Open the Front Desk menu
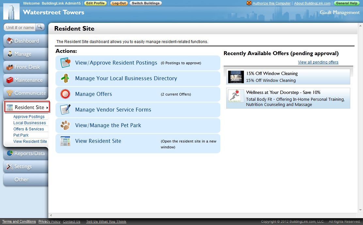Screen dimensions: 363x225 (26, 67)
